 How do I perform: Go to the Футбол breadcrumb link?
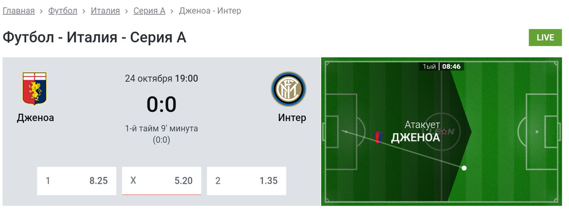click(x=63, y=11)
